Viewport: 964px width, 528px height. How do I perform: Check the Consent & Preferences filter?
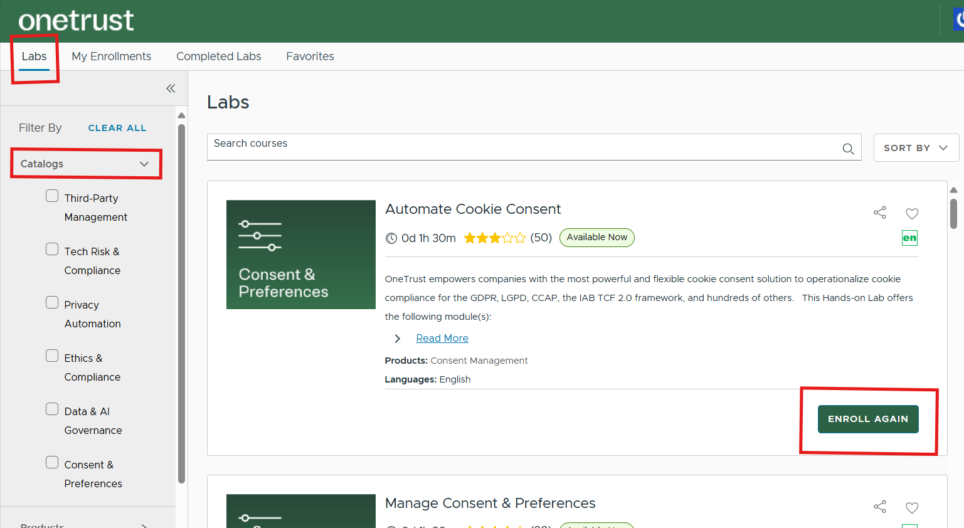coord(52,463)
